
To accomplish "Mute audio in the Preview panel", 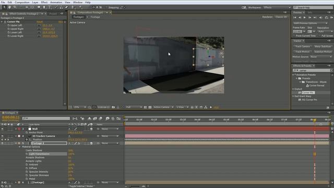I will (x=321, y=17).
